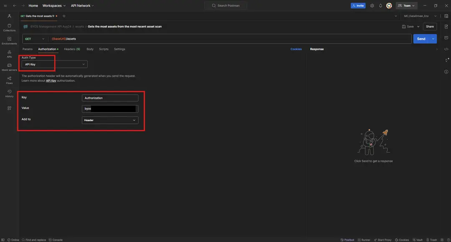451x242 pixels.
Task: Click the user profile icon atop the sidebar
Action: (x=9, y=16)
